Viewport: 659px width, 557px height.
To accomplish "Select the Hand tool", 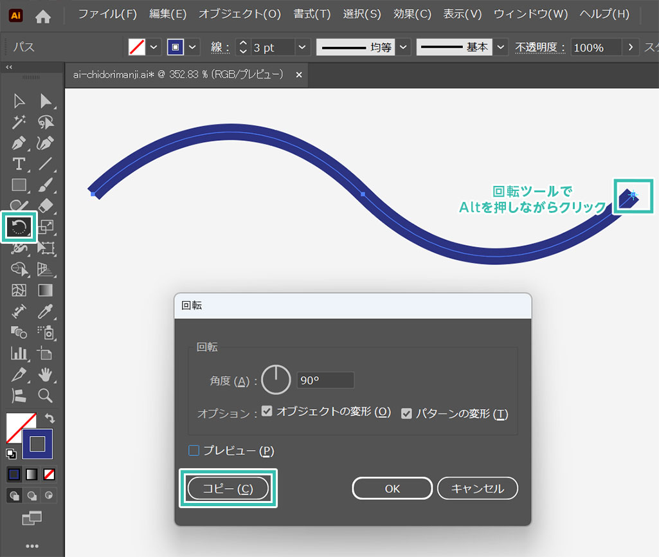I will click(x=46, y=374).
